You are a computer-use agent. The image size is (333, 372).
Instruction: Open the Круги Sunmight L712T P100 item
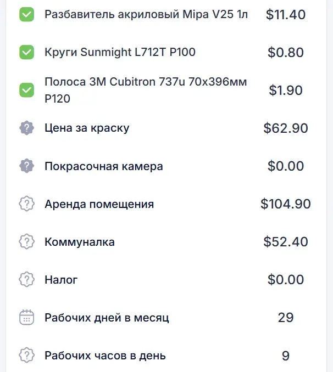[120, 53]
